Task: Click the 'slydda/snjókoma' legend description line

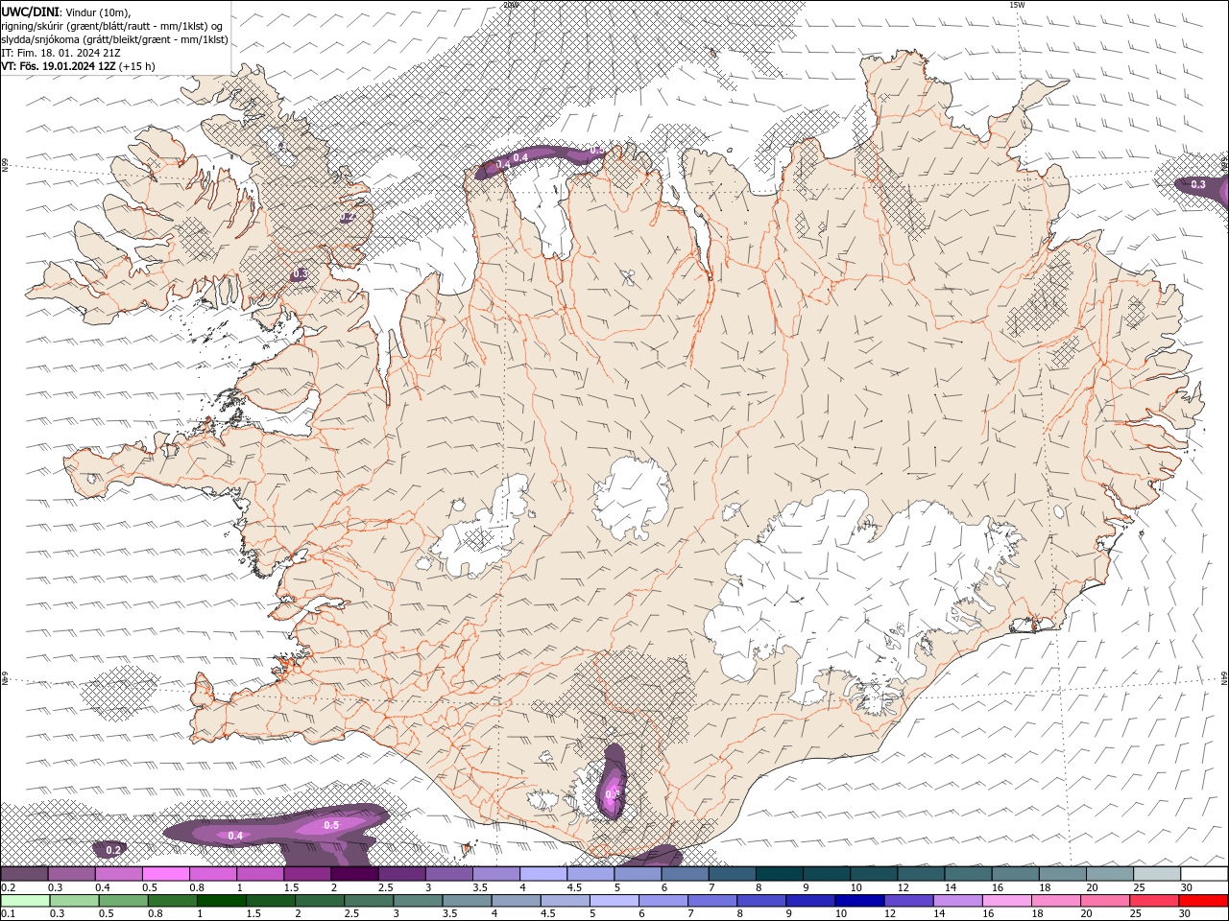Action: click(114, 39)
